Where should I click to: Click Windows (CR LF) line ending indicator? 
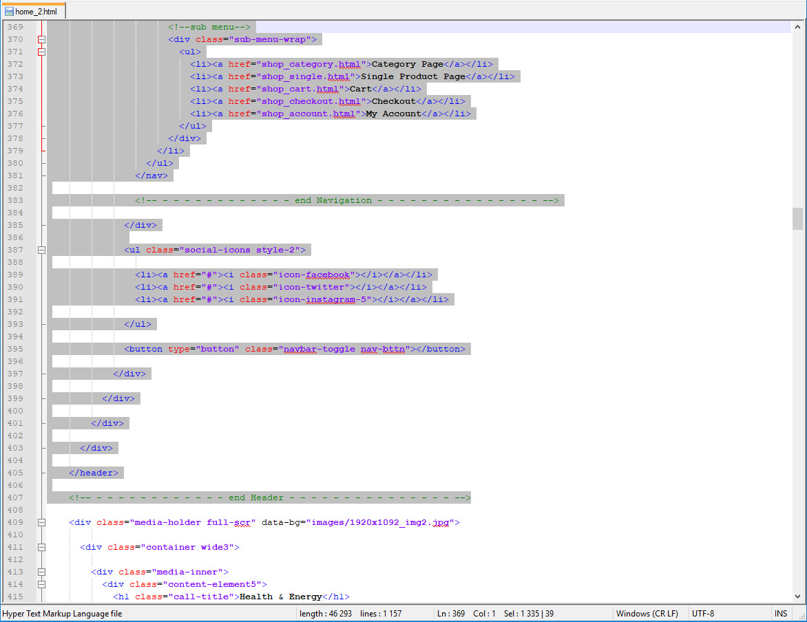click(x=647, y=614)
